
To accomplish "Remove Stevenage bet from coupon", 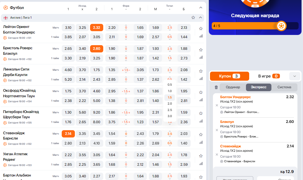I will 217,154.
